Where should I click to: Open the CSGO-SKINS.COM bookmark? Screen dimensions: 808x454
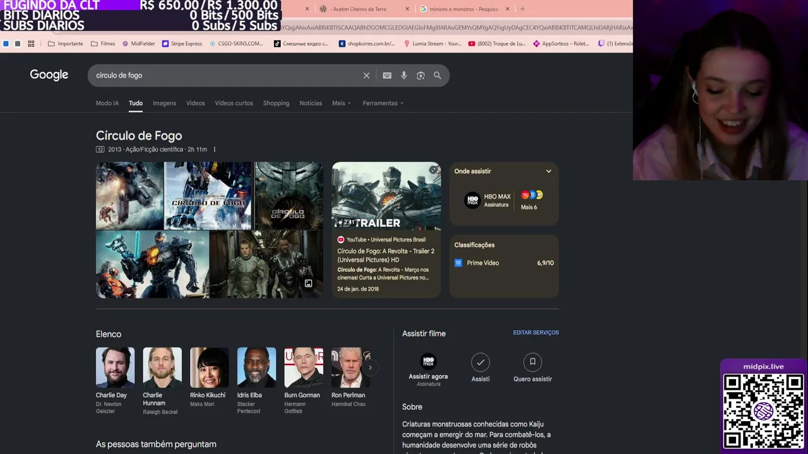[235, 44]
